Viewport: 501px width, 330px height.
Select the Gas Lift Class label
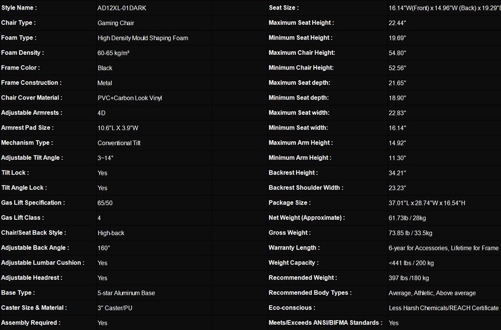coord(22,218)
